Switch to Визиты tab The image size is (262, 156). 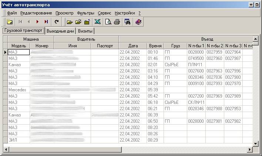tap(85, 31)
